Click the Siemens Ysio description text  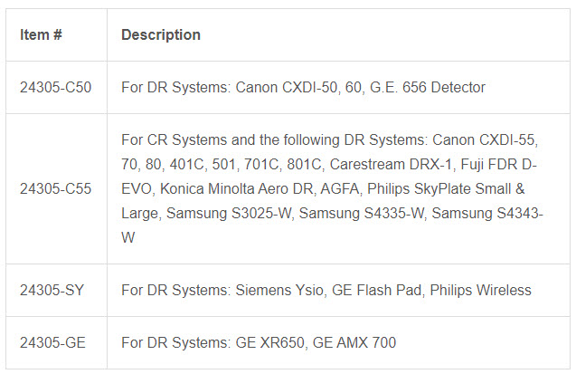tap(326, 290)
